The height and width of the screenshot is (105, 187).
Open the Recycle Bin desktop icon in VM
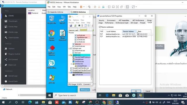click(52, 20)
